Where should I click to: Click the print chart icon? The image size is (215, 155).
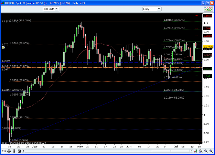pyautogui.click(x=9, y=151)
